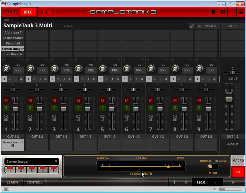Open channel 2 OUT 1-2 output selector
This screenshot has height=193, width=246.
(x=37, y=137)
